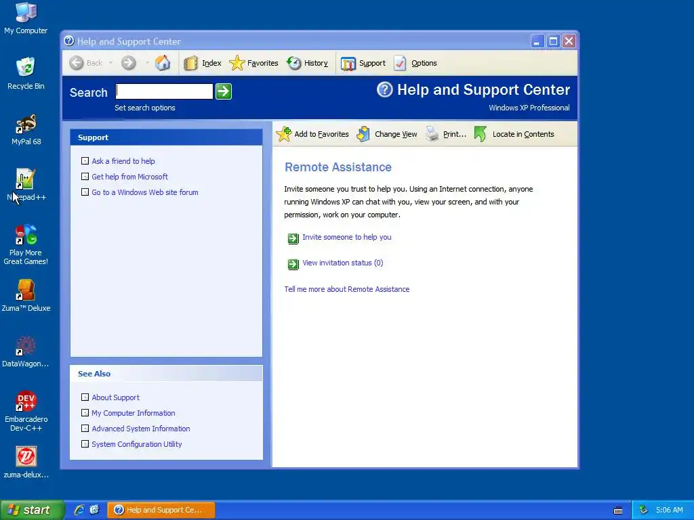Select DataWagon desktop shortcut
This screenshot has width=694, height=520.
pos(26,351)
